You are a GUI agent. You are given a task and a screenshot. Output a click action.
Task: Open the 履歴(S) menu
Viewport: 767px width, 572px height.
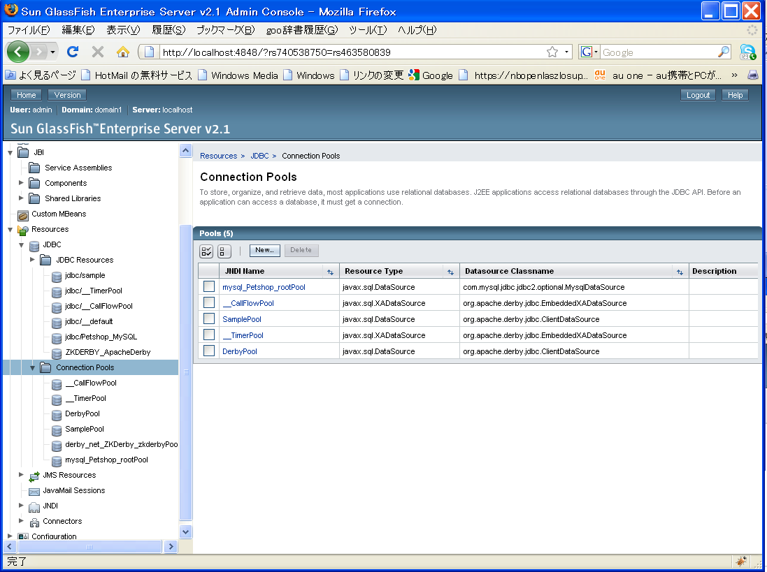169,30
